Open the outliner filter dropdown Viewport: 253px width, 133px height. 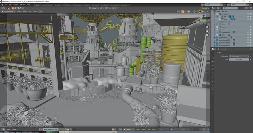coord(246,8)
